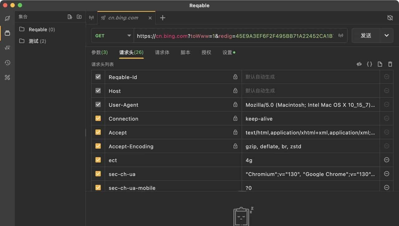Switch to the 参数(3) tab
This screenshot has width=399, height=226.
click(x=99, y=52)
